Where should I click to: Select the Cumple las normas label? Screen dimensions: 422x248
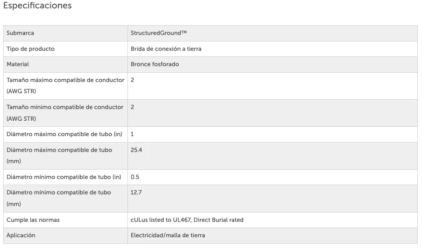pos(33,220)
